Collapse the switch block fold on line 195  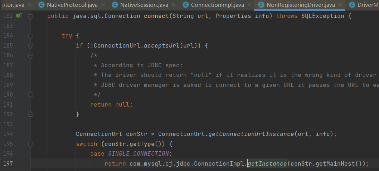(x=30, y=144)
